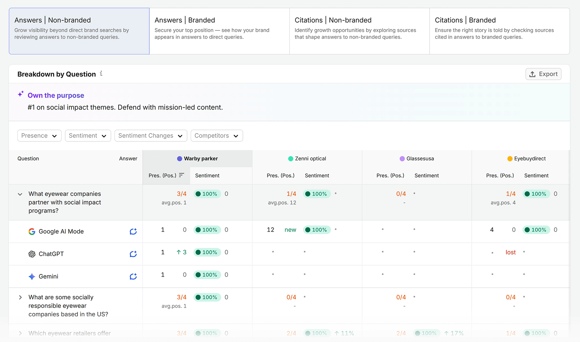Switch to Answers | Branded tab

tap(219, 31)
